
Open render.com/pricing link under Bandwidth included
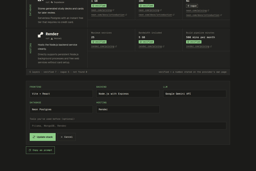150,46
